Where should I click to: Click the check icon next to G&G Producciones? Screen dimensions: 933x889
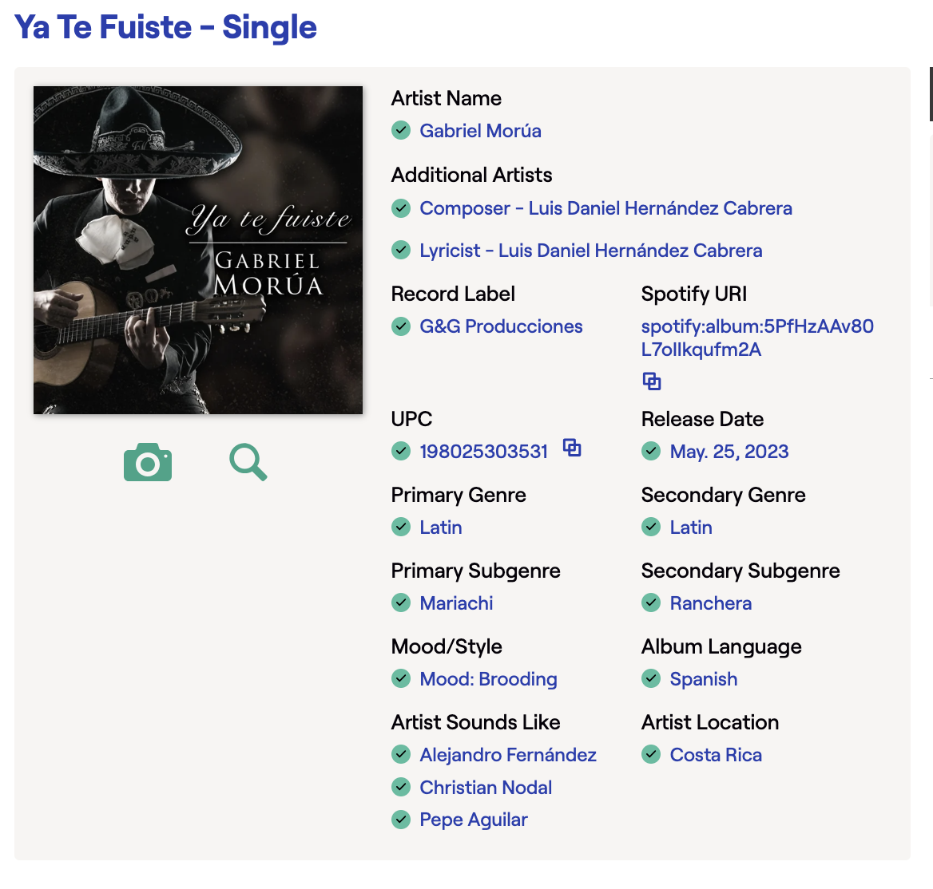pyautogui.click(x=401, y=326)
